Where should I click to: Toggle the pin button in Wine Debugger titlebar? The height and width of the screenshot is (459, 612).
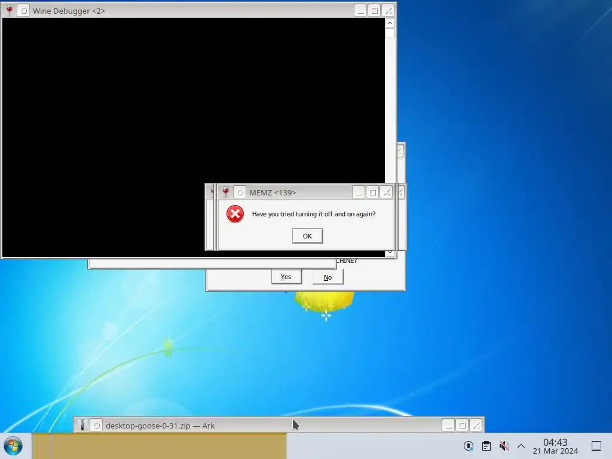click(x=24, y=11)
